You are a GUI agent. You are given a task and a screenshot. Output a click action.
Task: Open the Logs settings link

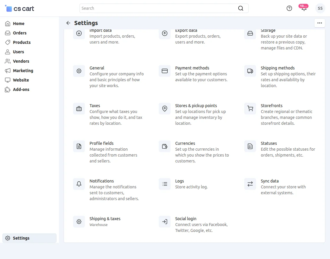coord(179,181)
